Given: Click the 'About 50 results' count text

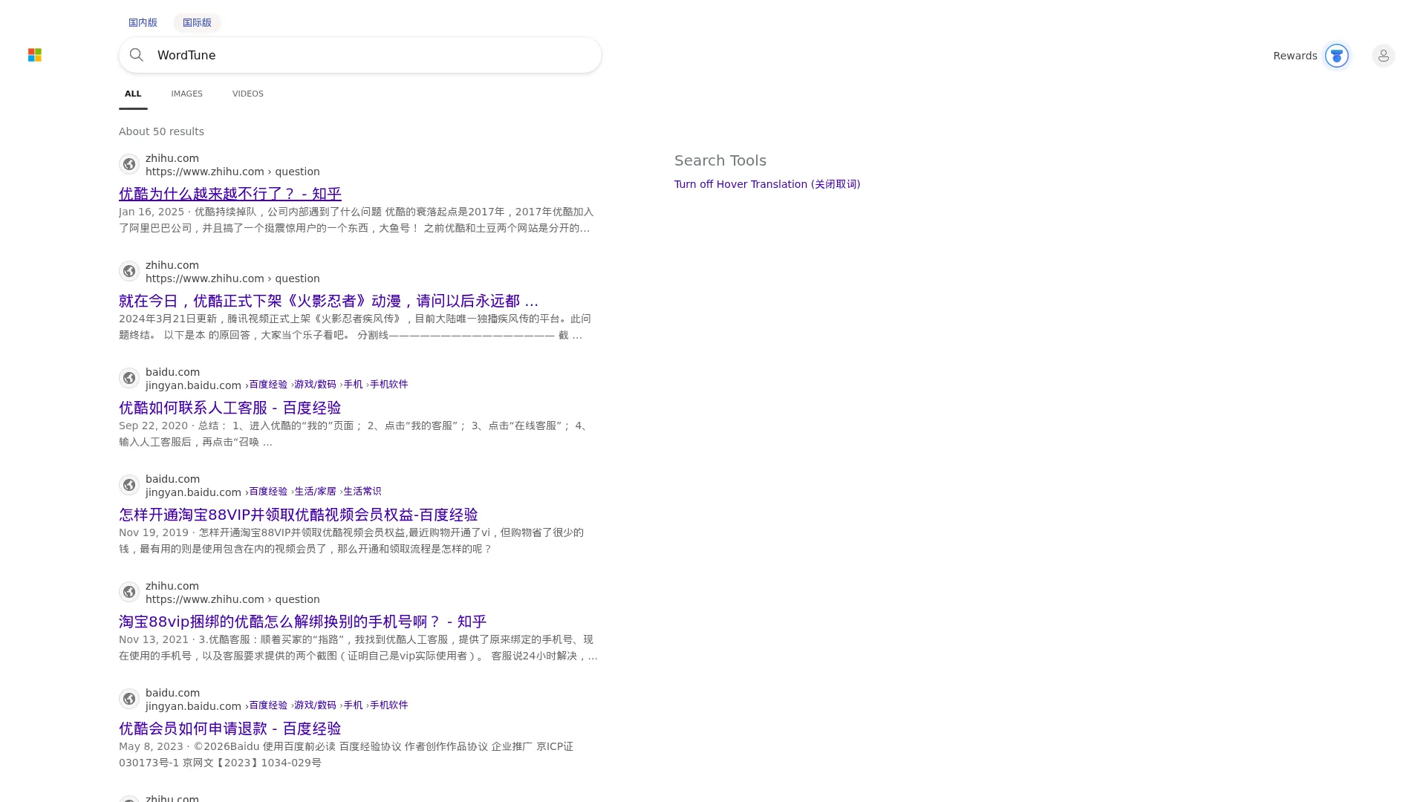Looking at the screenshot, I should 161,131.
